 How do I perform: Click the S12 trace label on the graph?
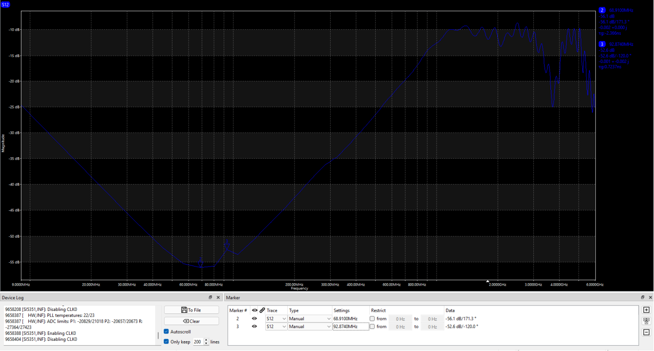tap(5, 4)
